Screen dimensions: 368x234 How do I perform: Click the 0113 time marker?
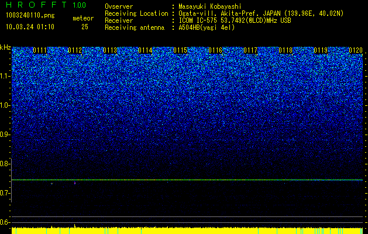110,50
